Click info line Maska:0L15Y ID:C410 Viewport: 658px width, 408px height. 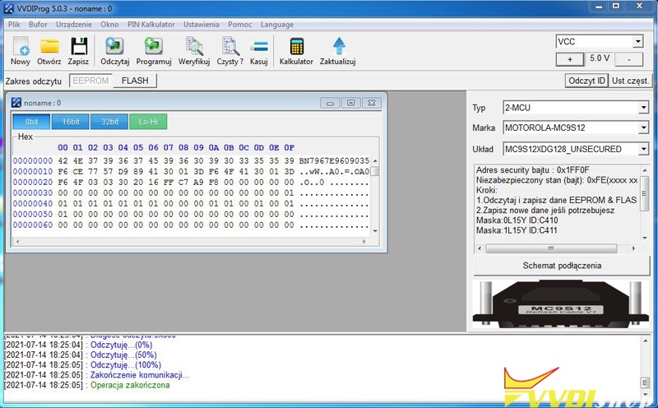point(517,220)
